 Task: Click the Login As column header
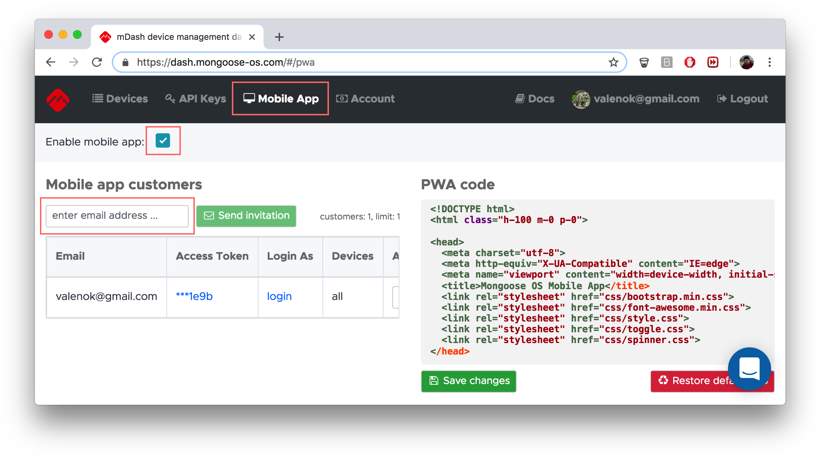pos(290,256)
